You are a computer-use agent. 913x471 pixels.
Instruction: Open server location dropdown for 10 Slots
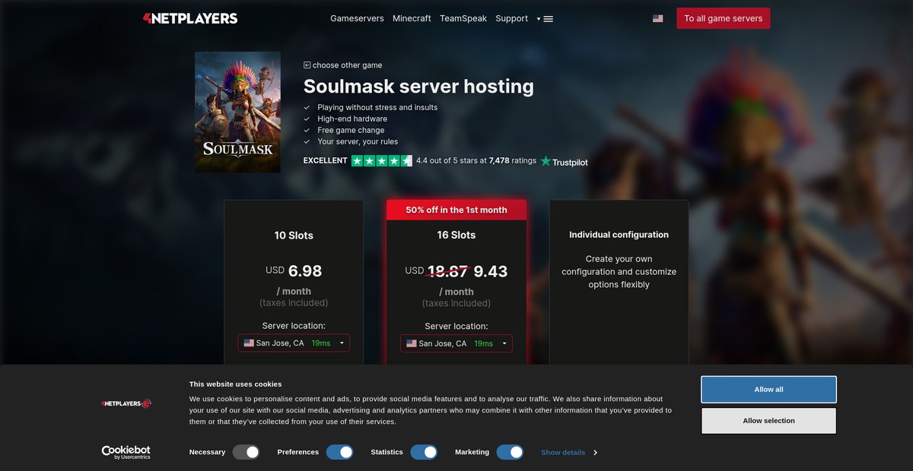click(x=294, y=343)
